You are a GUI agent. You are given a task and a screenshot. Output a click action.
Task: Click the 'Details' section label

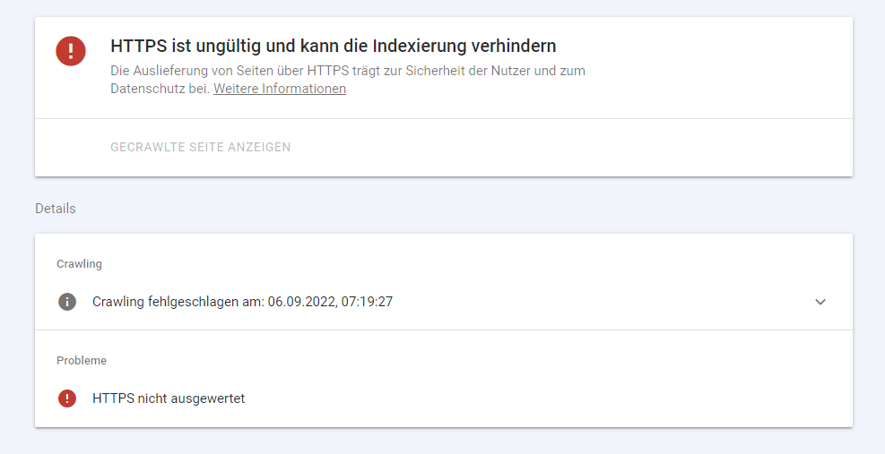pos(56,209)
